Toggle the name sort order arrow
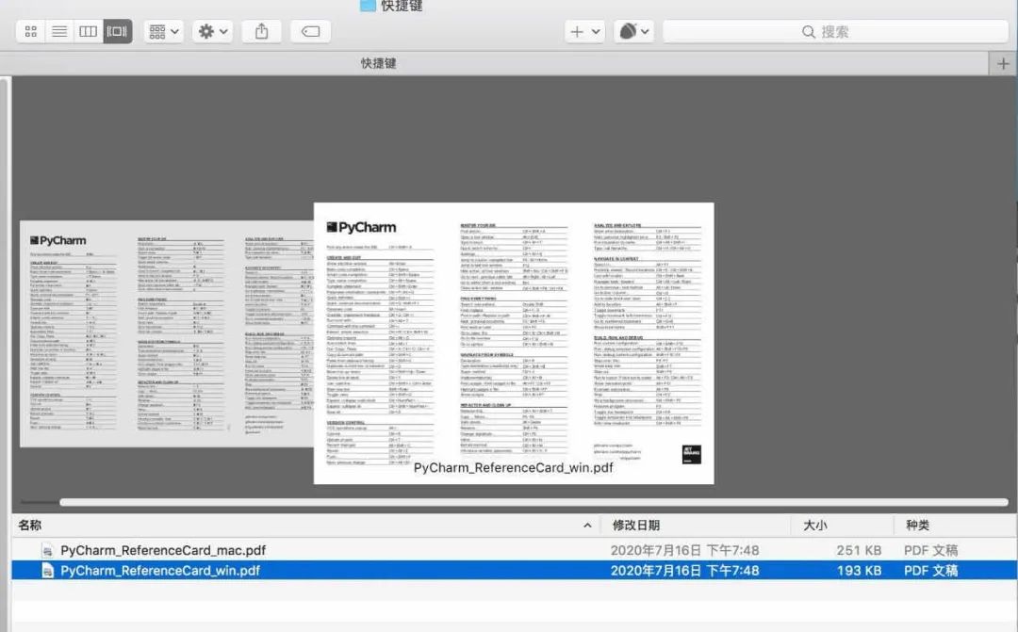The image size is (1018, 632). click(x=587, y=525)
